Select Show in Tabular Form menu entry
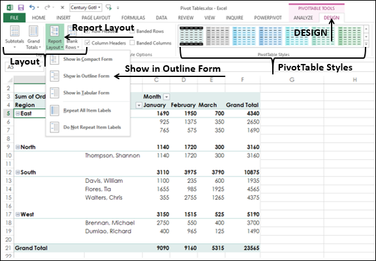The width and height of the screenshot is (376, 261). [87, 93]
